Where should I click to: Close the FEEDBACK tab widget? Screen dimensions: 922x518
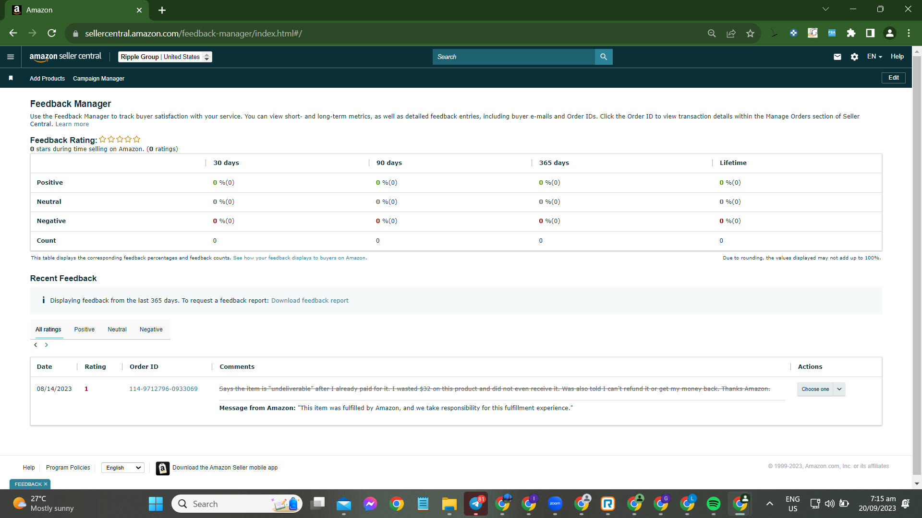(46, 484)
